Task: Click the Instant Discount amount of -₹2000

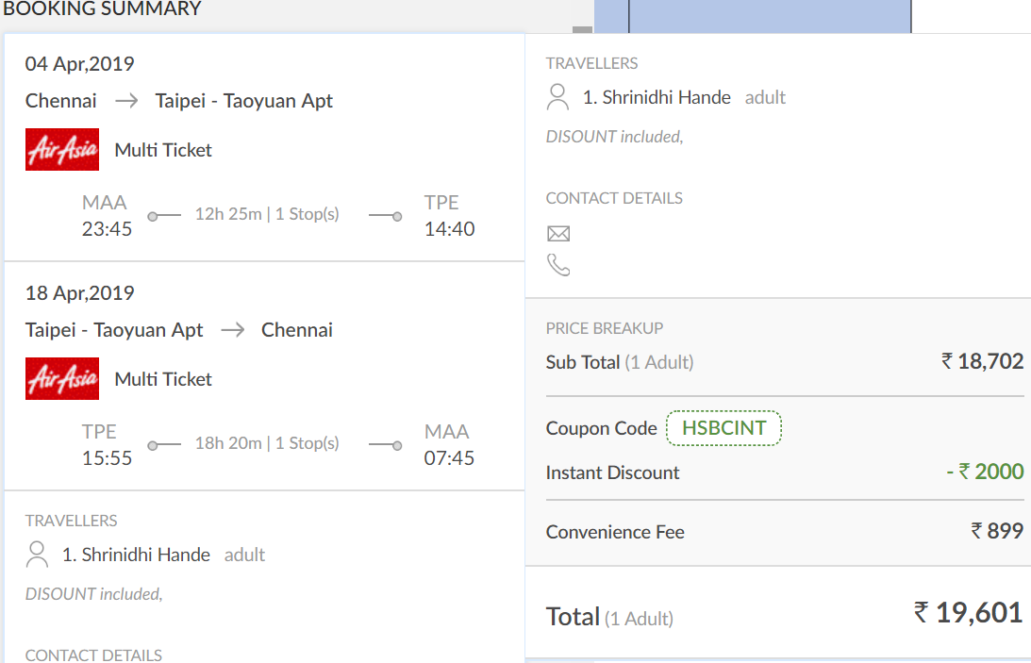Action: click(985, 472)
